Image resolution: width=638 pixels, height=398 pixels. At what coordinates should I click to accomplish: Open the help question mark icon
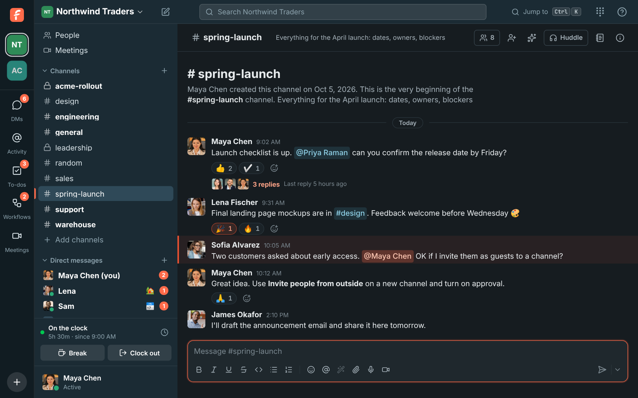pyautogui.click(x=622, y=12)
